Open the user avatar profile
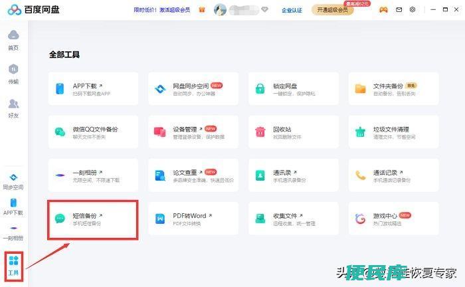The width and height of the screenshot is (465, 287). pos(220,10)
